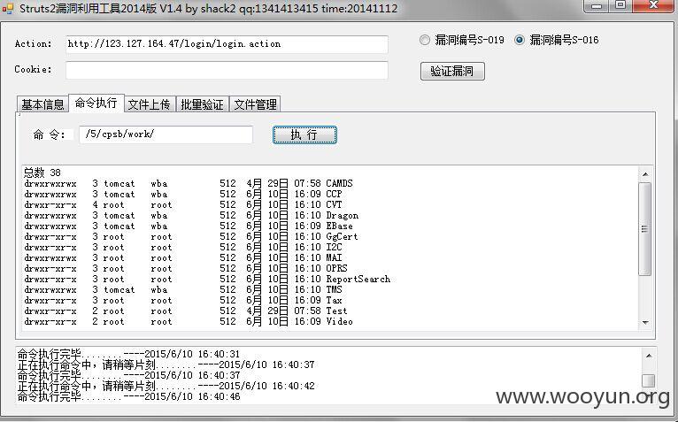Click the app icon in title bar
This screenshot has height=422, width=678.
[8, 9]
